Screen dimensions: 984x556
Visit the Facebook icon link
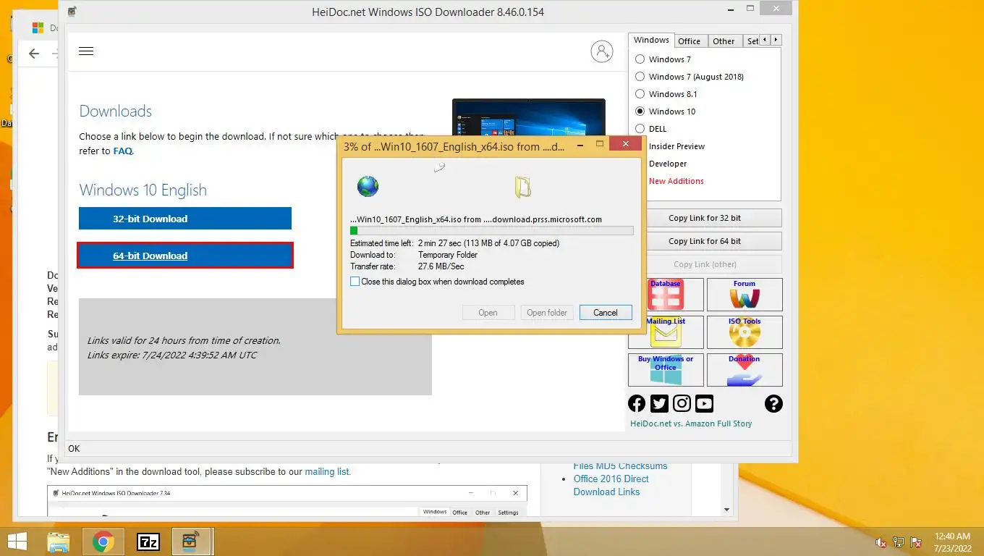pos(637,404)
